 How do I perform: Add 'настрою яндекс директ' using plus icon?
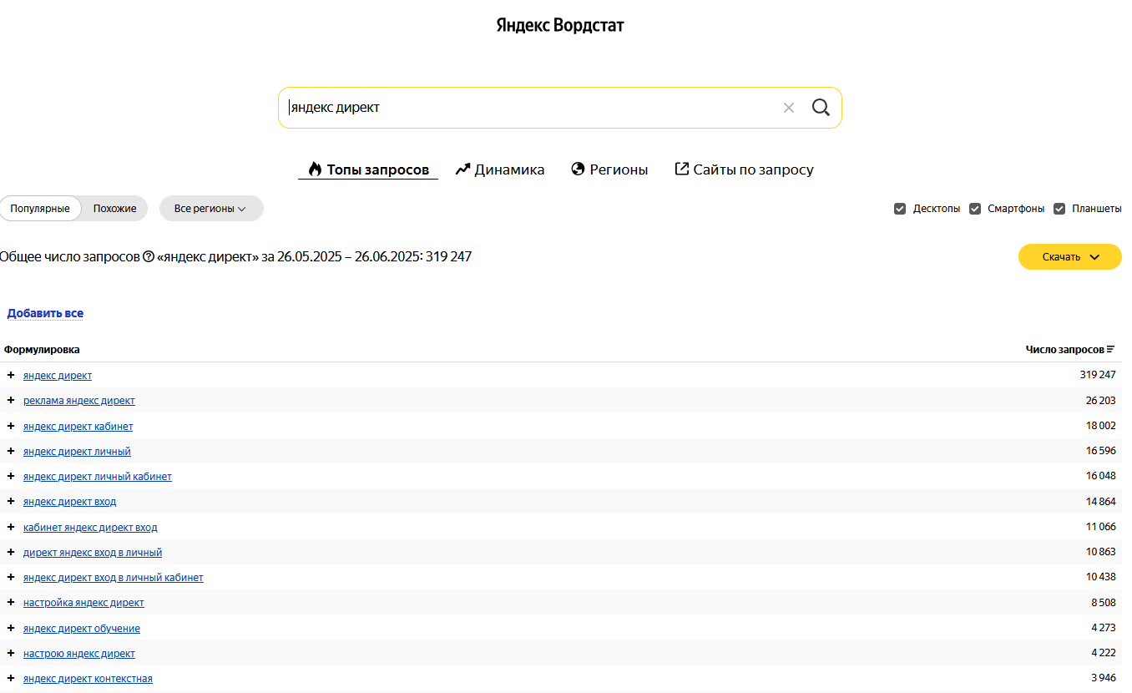click(11, 653)
